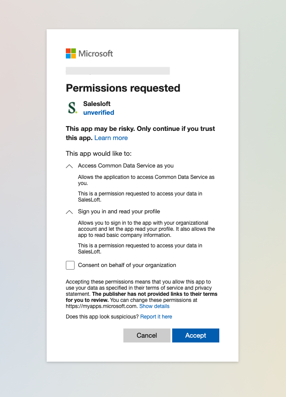This screenshot has height=397, width=286.
Task: Click the 'This app may be risky' warning text
Action: [140, 129]
